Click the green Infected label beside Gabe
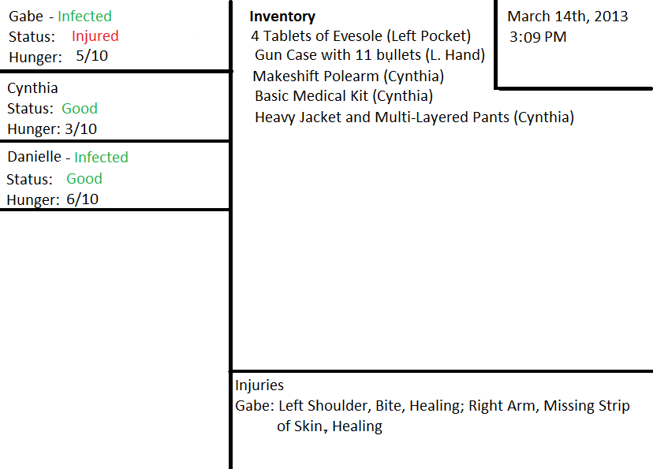653x469 pixels. tap(84, 16)
